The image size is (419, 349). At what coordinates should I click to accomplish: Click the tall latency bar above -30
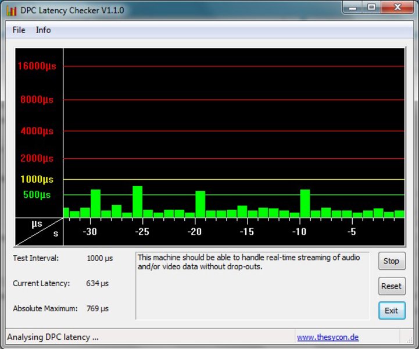(95, 203)
